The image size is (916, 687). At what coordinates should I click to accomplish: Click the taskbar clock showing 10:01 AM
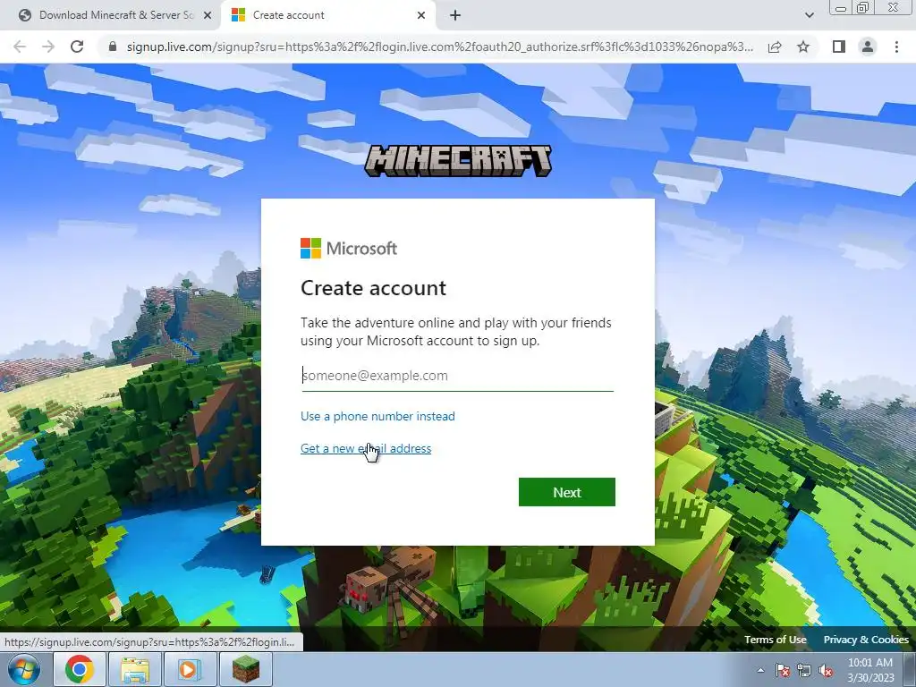(870, 670)
